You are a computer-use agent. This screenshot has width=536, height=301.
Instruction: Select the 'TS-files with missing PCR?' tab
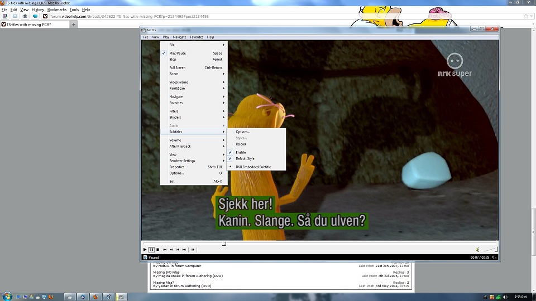click(x=35, y=24)
